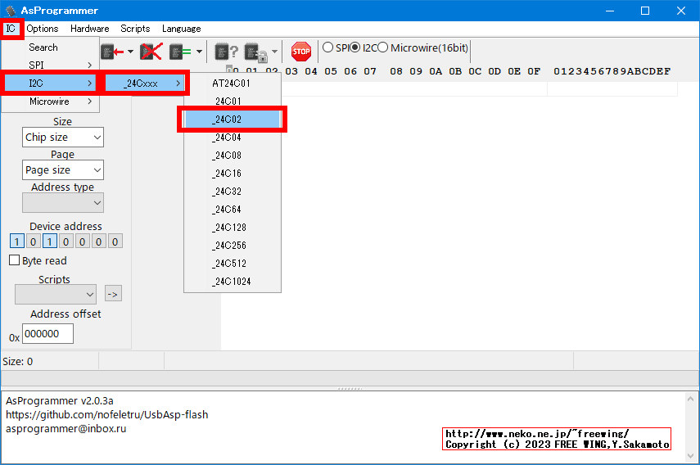Open the Chip size dropdown
This screenshot has width=700, height=465.
[63, 138]
